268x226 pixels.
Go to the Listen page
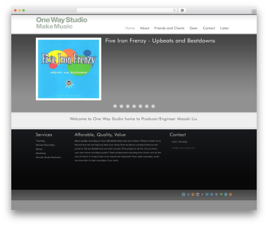pos(225,28)
